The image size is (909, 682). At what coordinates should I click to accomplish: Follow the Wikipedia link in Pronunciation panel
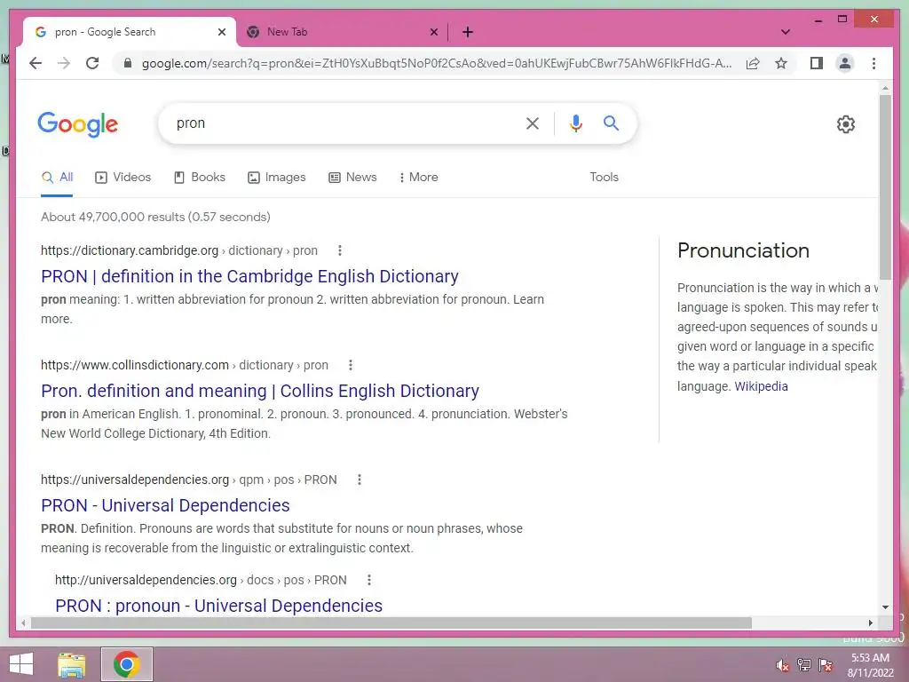pyautogui.click(x=761, y=386)
